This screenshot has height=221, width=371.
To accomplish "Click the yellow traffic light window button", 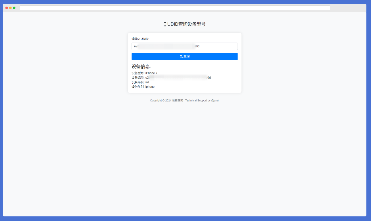I will [10, 8].
